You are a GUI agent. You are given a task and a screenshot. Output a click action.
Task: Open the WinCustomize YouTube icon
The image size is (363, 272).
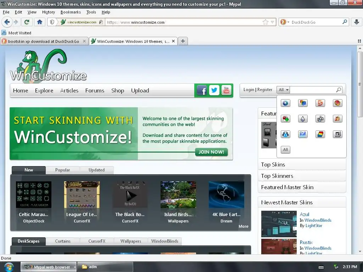(227, 90)
